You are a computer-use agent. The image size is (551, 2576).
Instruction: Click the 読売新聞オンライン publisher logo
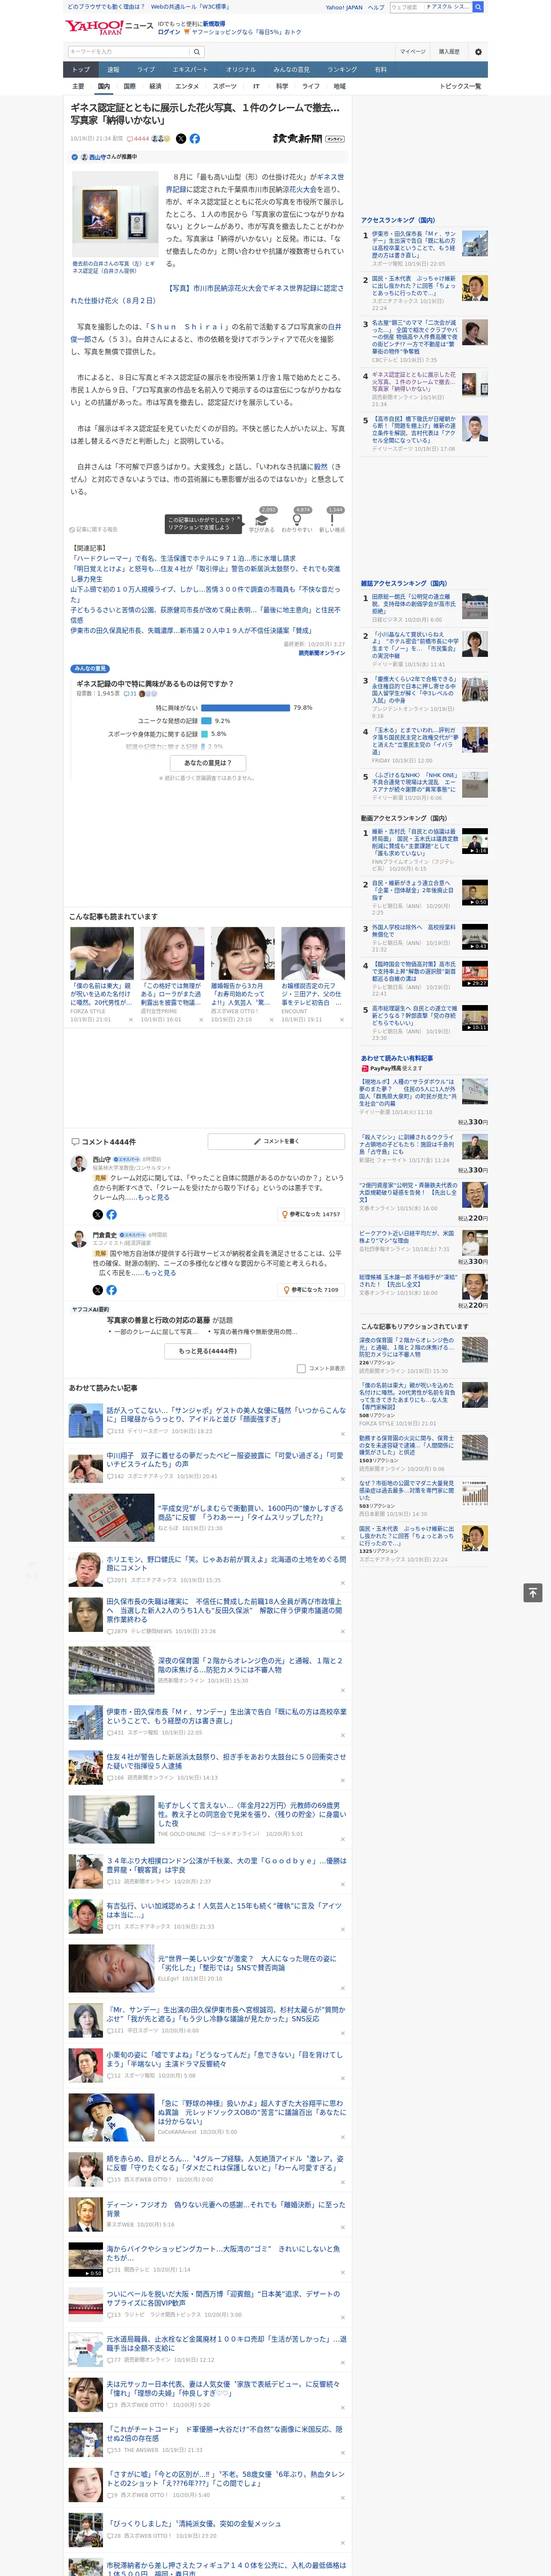(308, 139)
